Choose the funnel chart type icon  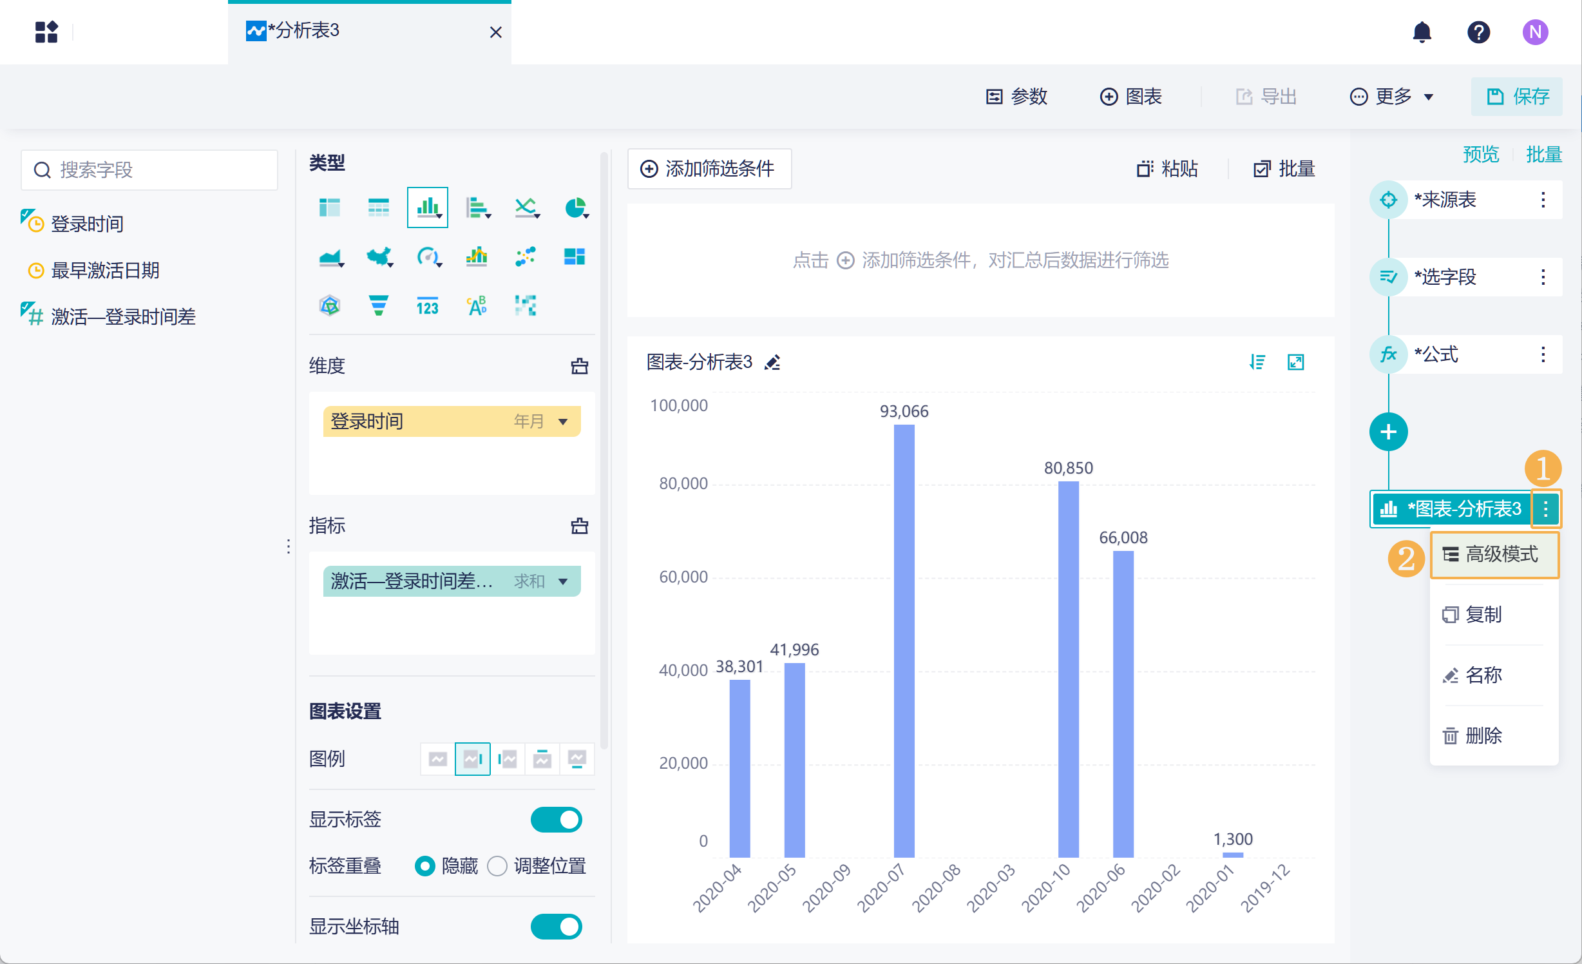click(x=378, y=305)
